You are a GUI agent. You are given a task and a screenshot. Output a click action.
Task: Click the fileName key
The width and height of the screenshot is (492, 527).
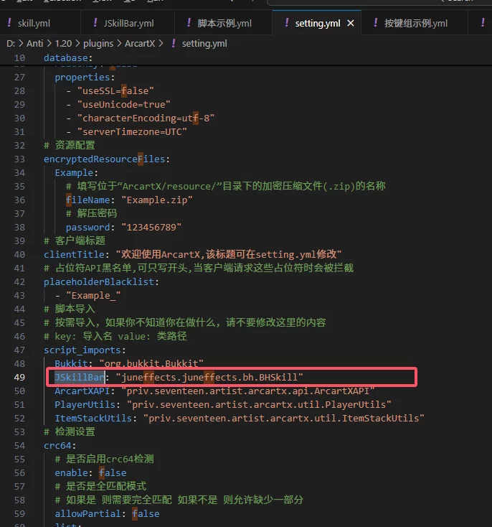(87, 200)
